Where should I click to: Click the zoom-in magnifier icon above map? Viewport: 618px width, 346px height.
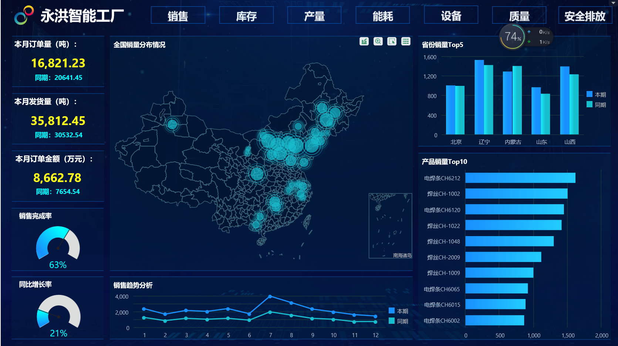point(378,41)
